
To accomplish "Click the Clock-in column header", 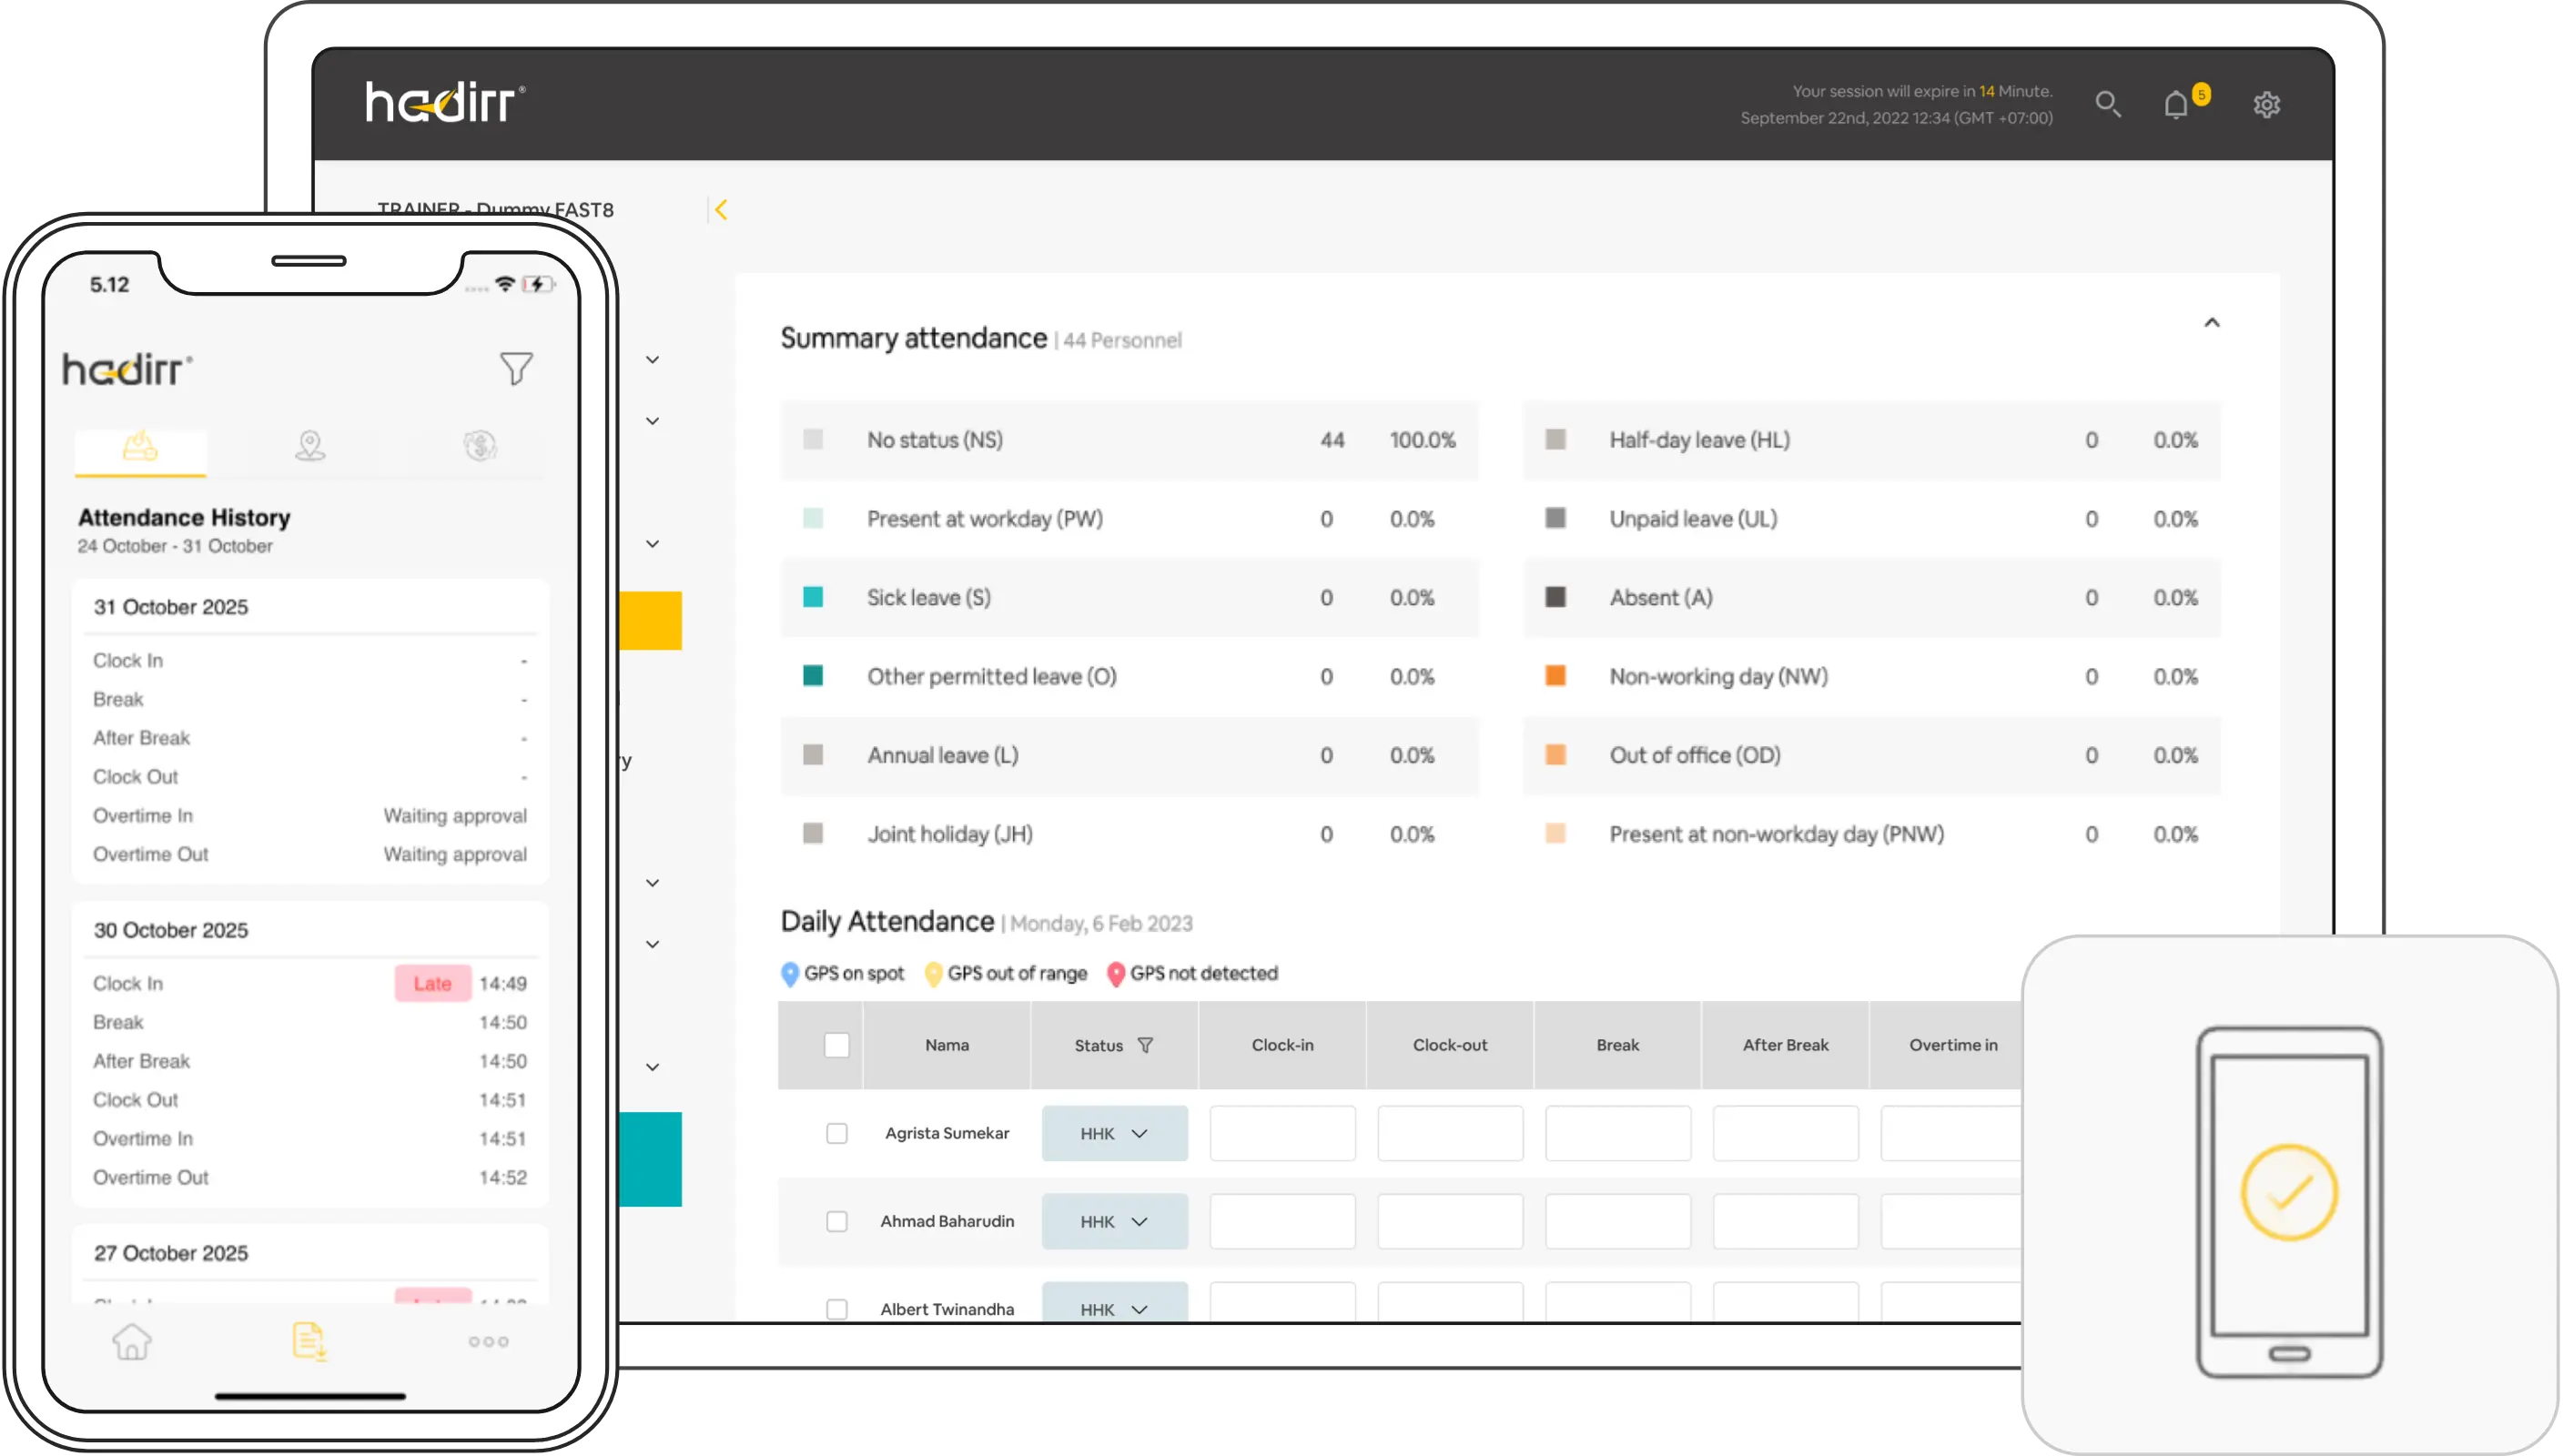I will tap(1282, 1045).
